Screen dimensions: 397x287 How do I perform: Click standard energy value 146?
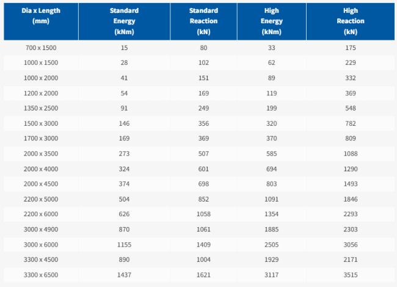click(124, 123)
